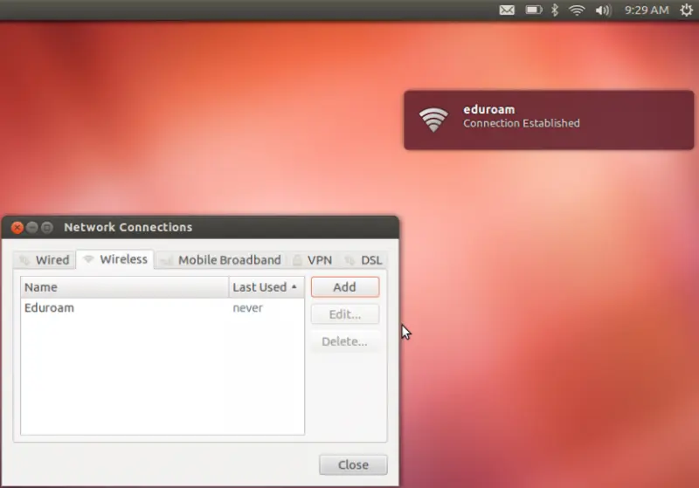Click the sound volume icon
This screenshot has width=699, height=488.
(x=603, y=10)
